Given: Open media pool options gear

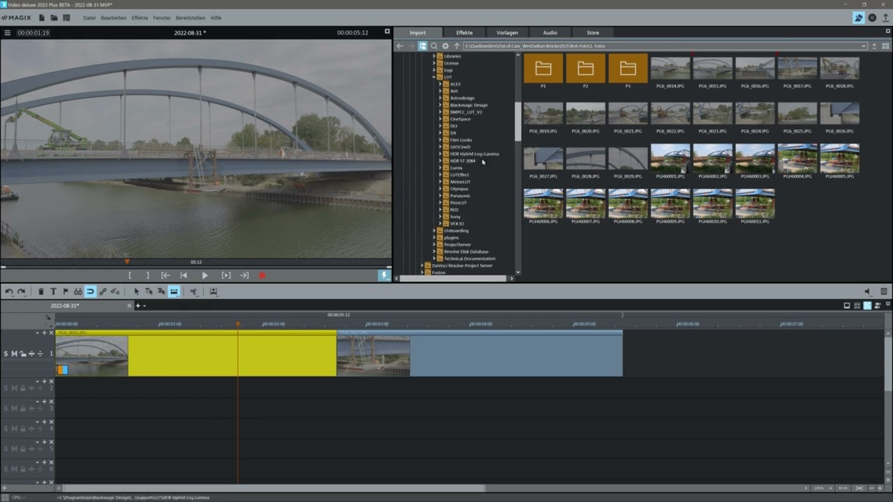Looking at the screenshot, I should [445, 46].
